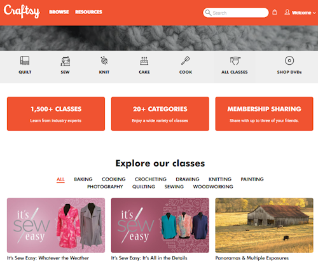This screenshot has height=262, width=318.
Task: Open the All Classes graduation cap icon
Action: click(x=235, y=61)
